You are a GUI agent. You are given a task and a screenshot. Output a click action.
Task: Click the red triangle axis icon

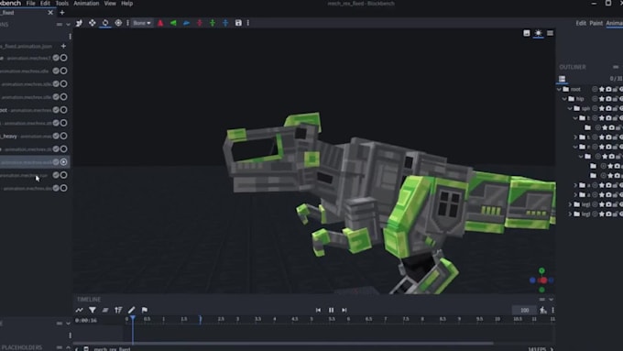(x=160, y=23)
